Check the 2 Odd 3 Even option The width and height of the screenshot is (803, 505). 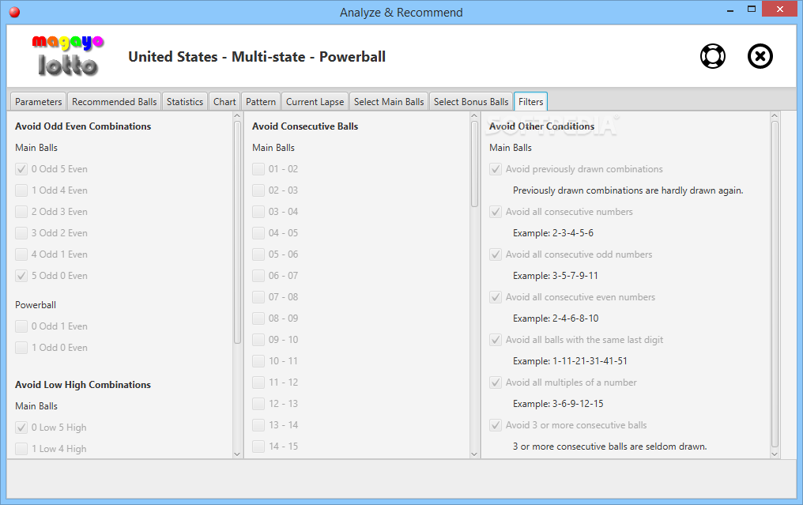pos(21,212)
